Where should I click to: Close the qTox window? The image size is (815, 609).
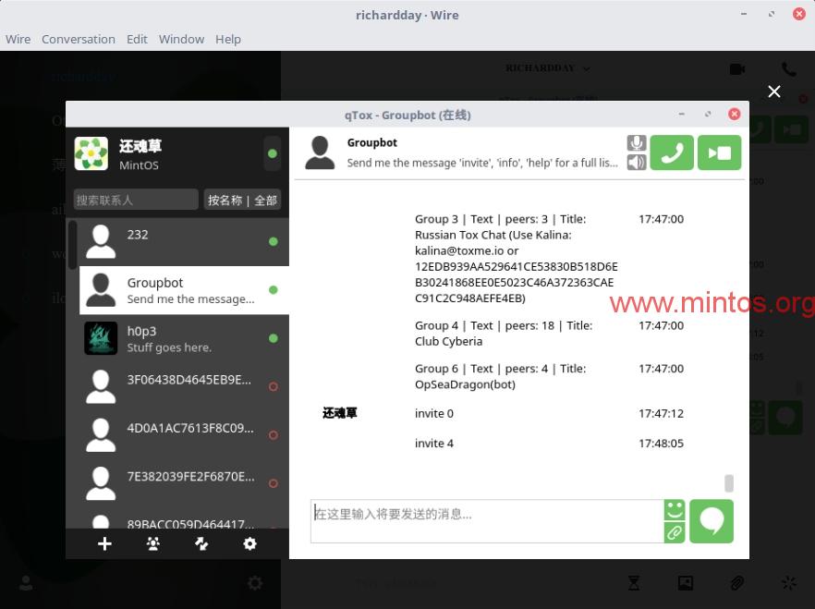point(734,114)
